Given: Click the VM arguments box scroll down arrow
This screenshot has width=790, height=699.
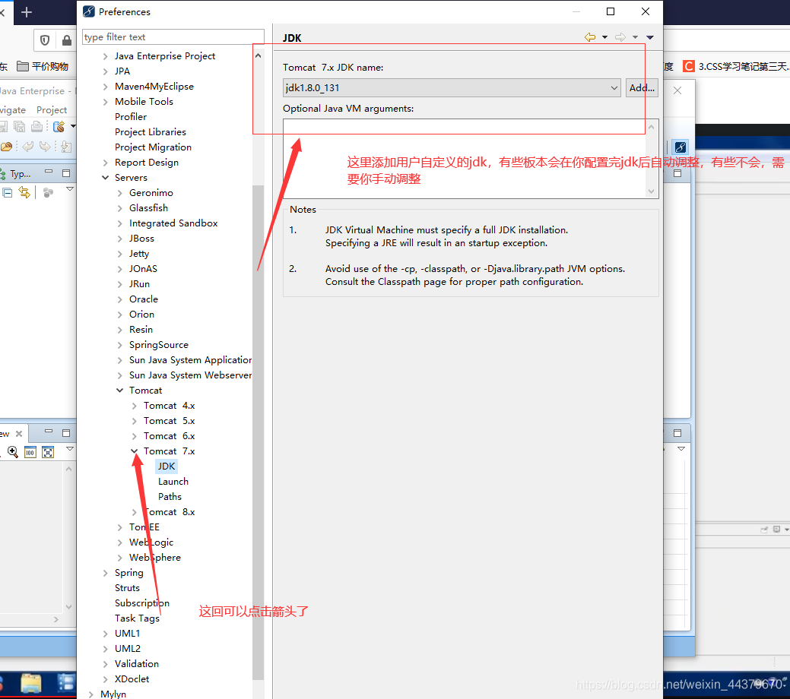Looking at the screenshot, I should pyautogui.click(x=651, y=191).
